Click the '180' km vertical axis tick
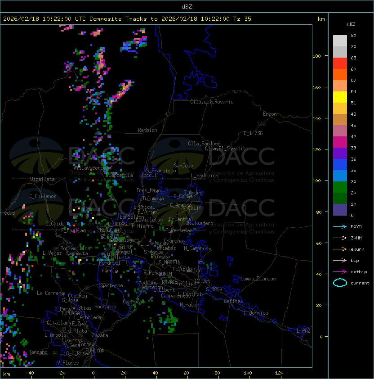Screen dimensions: 374x379 point(316,56)
